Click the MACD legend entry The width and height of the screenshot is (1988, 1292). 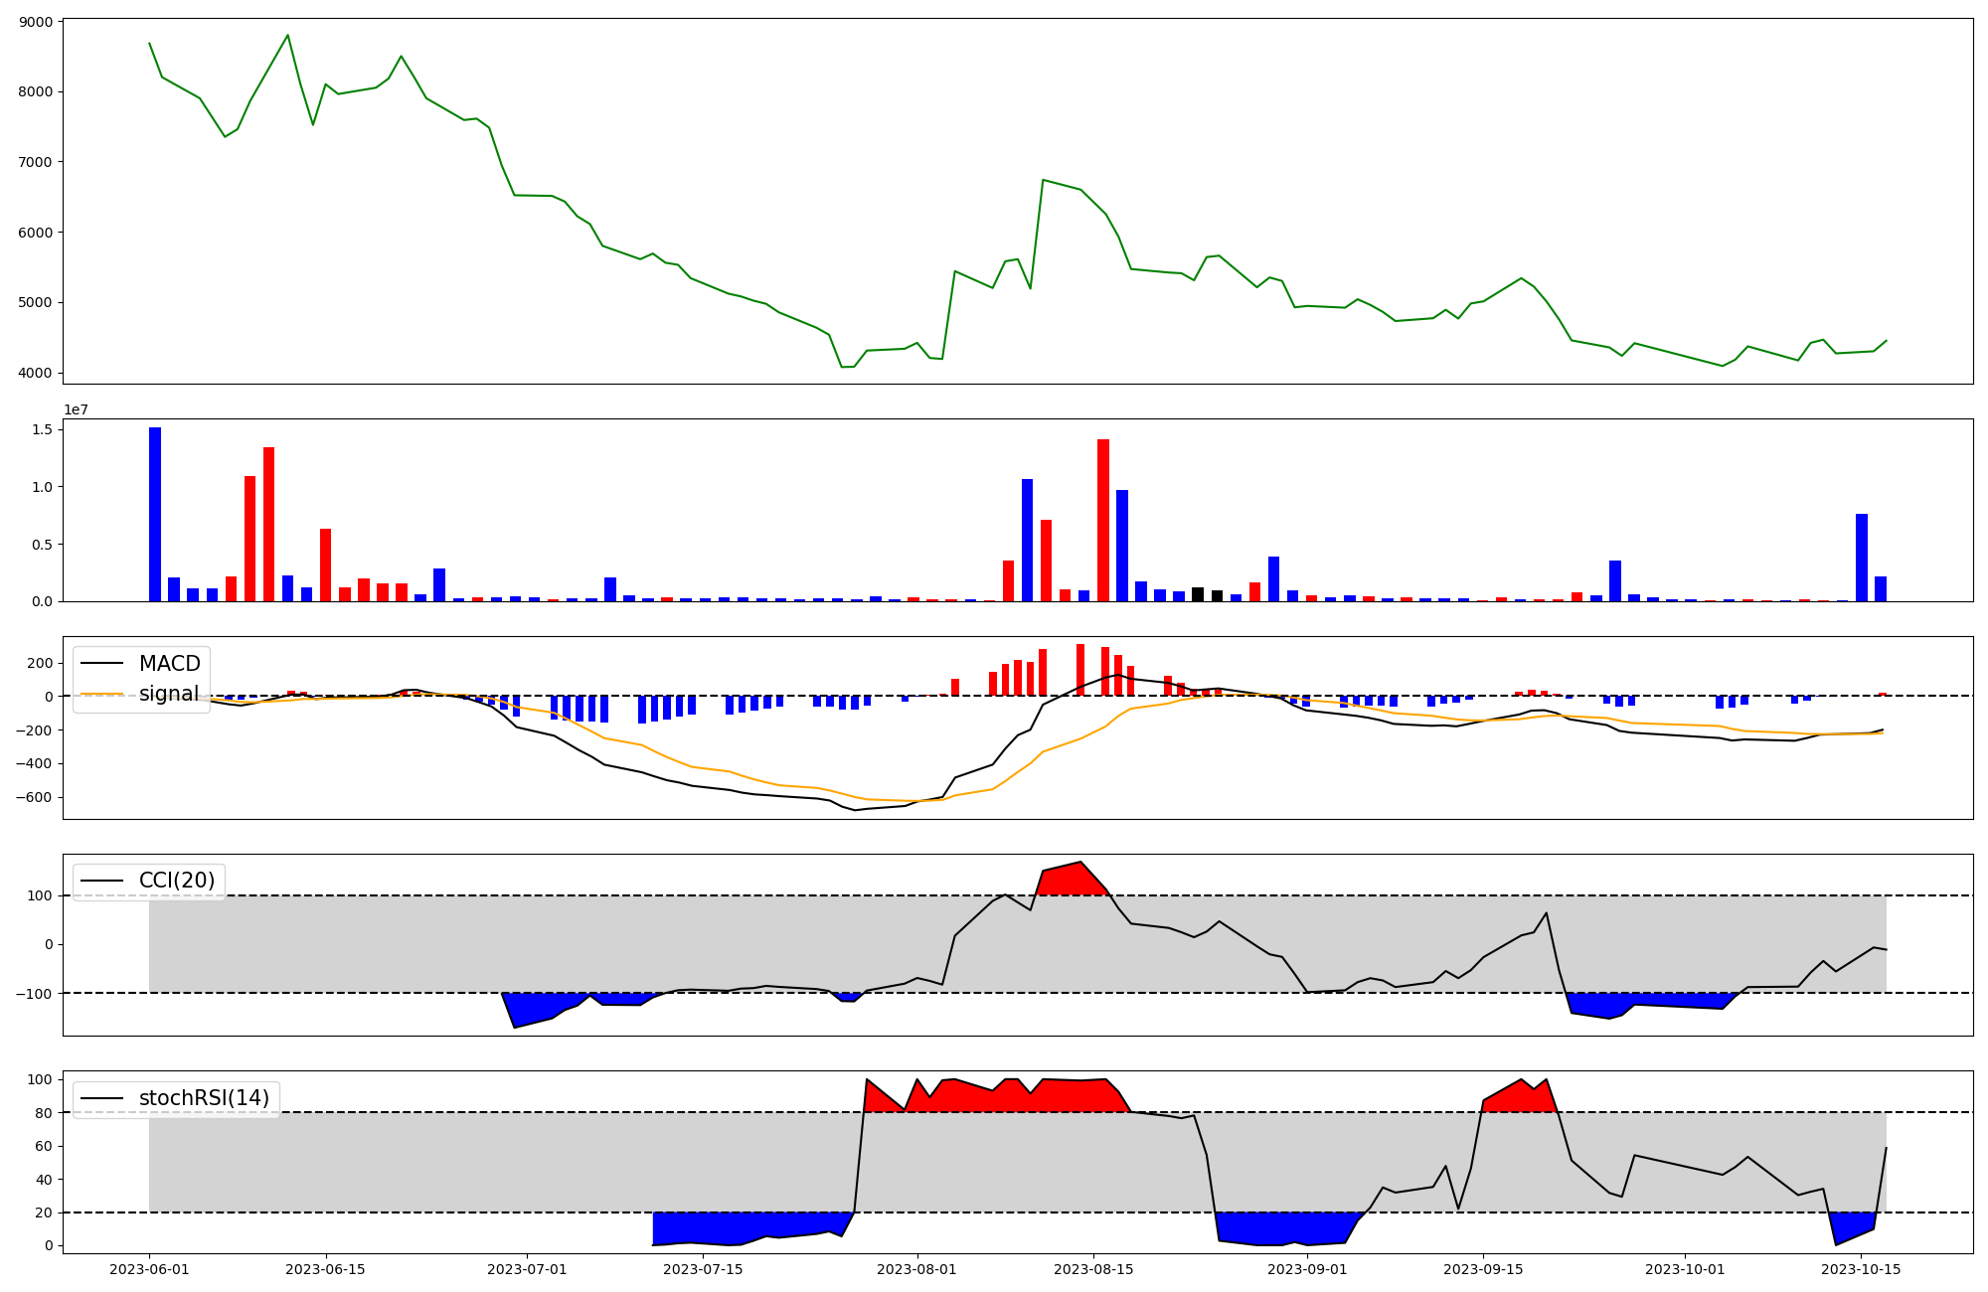[169, 664]
